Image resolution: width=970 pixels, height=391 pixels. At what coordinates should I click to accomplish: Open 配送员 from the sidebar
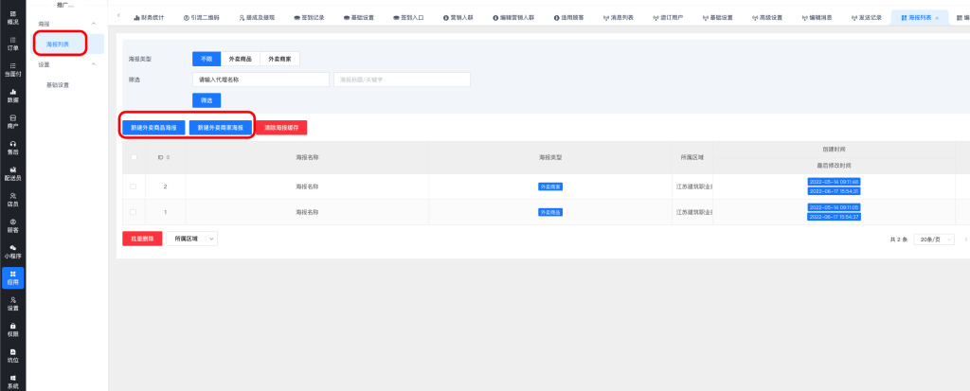coord(12,172)
